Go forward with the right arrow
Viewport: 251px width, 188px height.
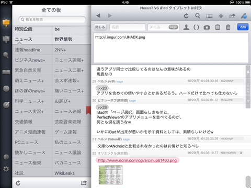(x=110, y=16)
